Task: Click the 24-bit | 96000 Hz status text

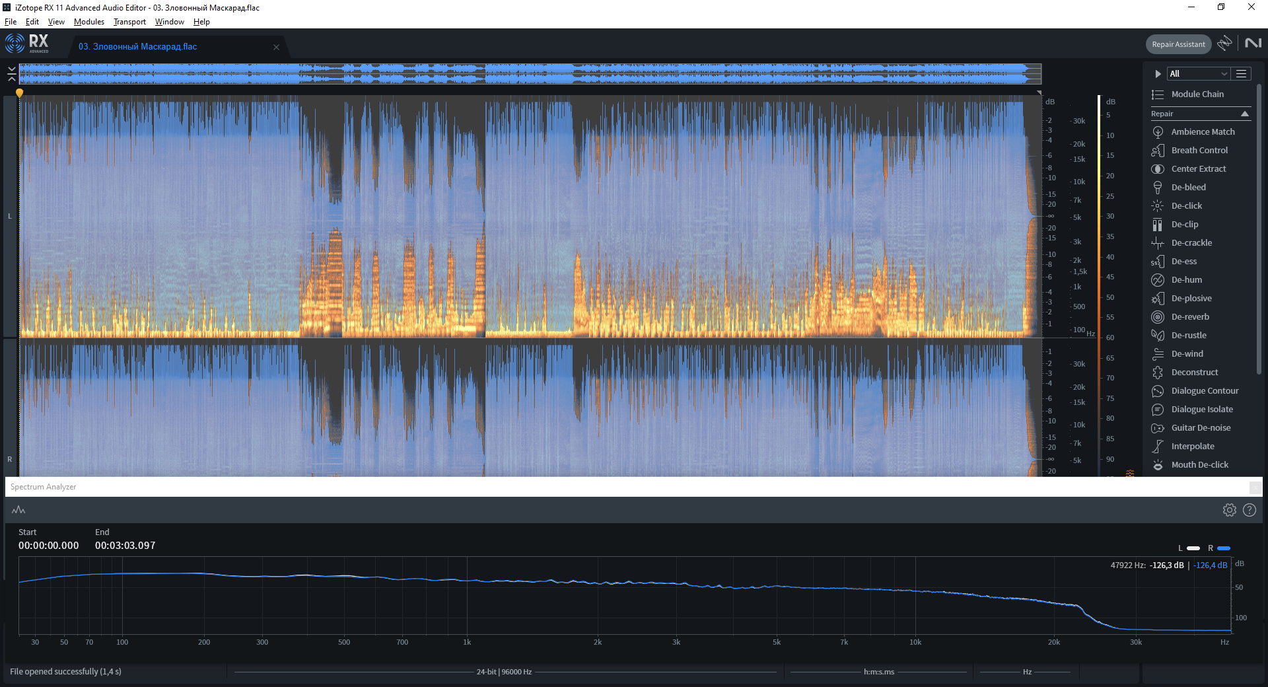Action: point(504,672)
